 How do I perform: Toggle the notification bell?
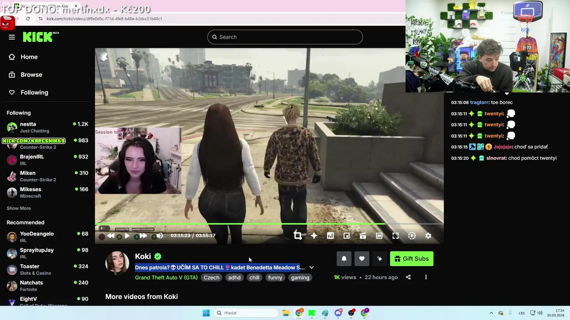(x=344, y=259)
